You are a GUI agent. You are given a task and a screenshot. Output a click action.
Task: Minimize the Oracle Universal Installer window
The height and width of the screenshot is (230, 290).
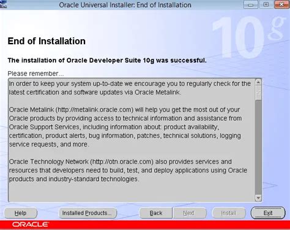pyautogui.click(x=251, y=4)
